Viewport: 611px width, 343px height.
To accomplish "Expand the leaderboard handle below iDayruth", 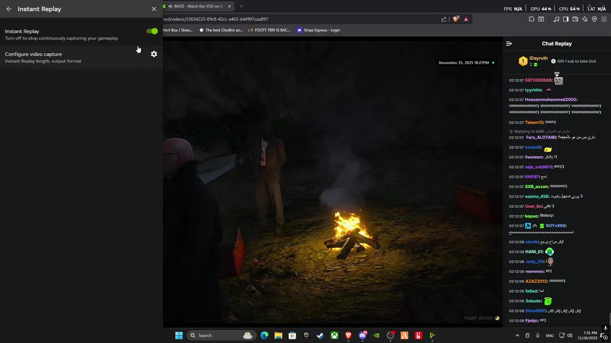I will tap(557, 74).
